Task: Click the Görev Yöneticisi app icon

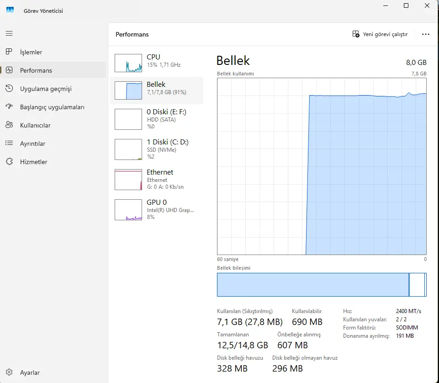Action: [10, 10]
